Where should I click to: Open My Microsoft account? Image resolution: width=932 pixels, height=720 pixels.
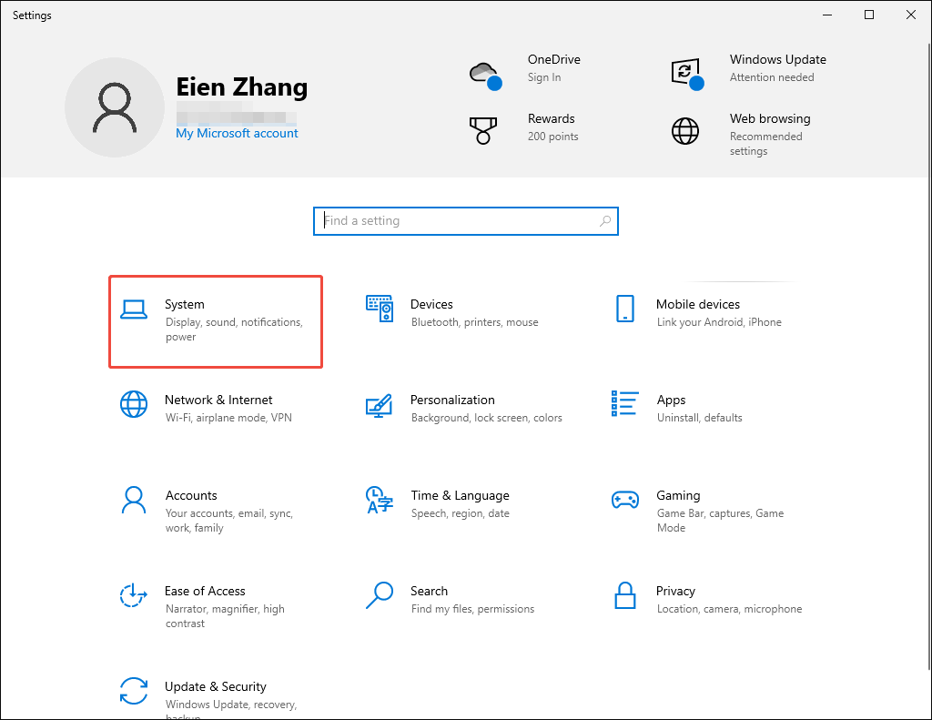coord(237,133)
